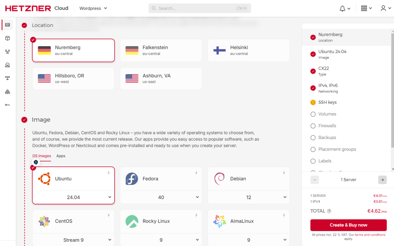Select the Falkenstein location card
Screen dimensions: 394x246
(x=161, y=50)
